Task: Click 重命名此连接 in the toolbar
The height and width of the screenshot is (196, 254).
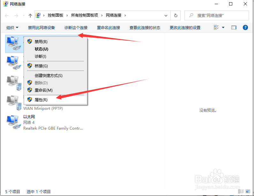Action: (108, 27)
